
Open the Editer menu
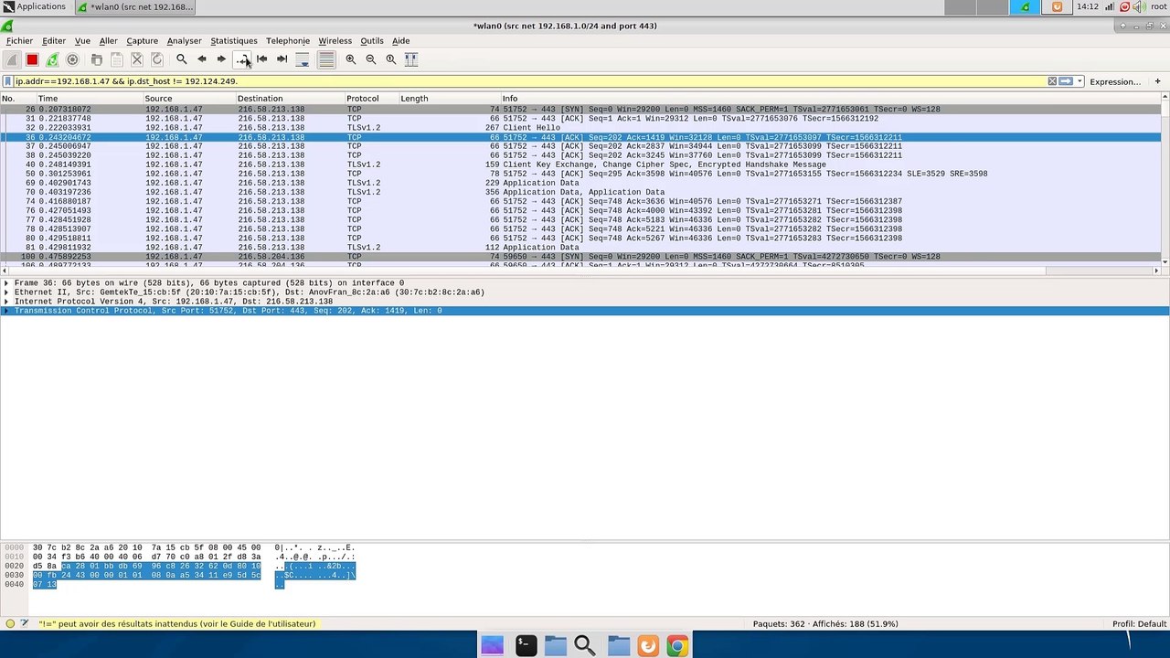pos(54,41)
